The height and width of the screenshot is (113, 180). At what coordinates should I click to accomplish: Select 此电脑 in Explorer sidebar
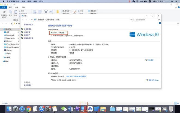(x=7, y=57)
